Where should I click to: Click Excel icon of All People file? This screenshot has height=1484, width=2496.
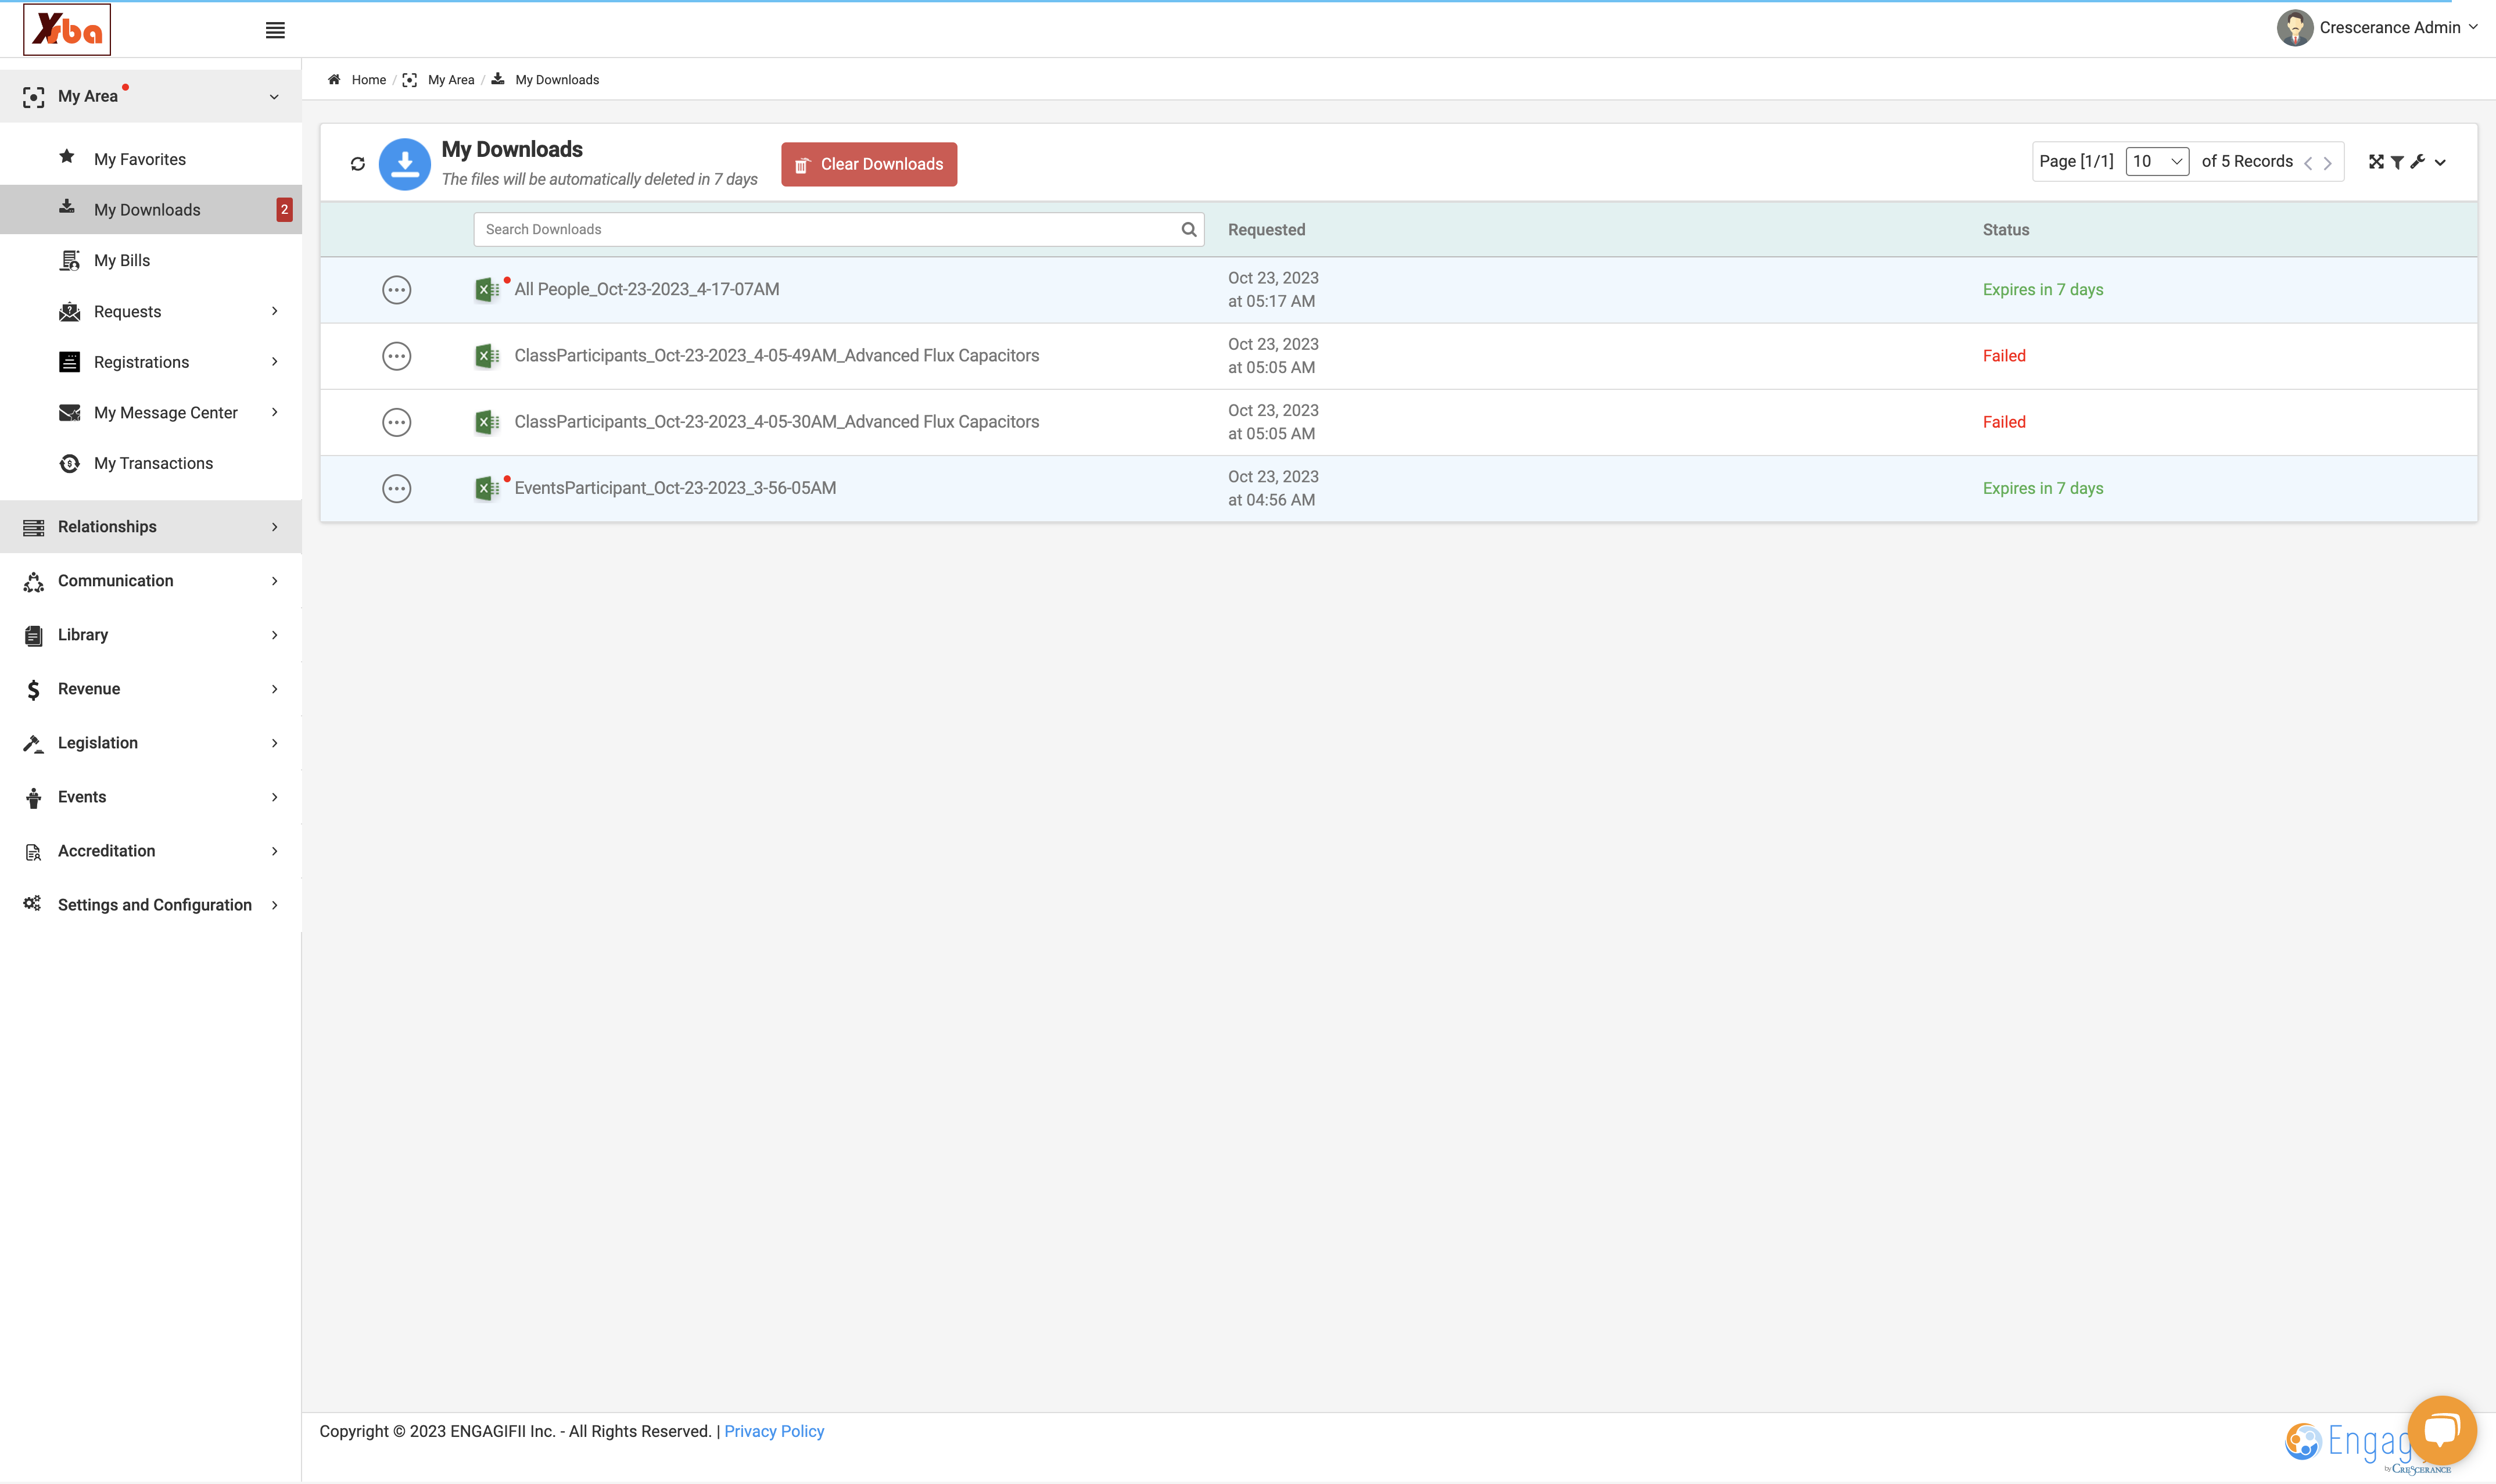pos(487,290)
